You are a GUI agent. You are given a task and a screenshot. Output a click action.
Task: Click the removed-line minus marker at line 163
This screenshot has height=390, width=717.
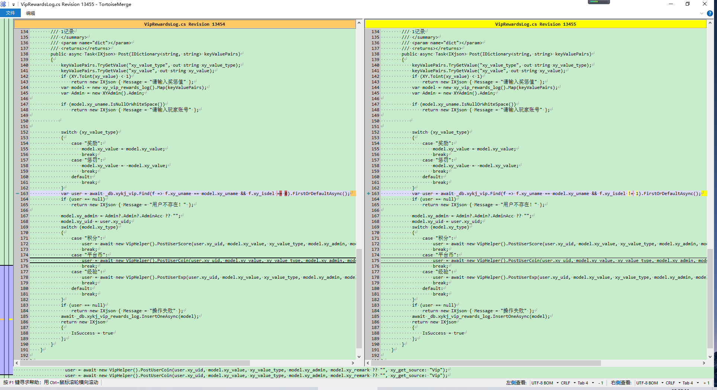coord(17,194)
